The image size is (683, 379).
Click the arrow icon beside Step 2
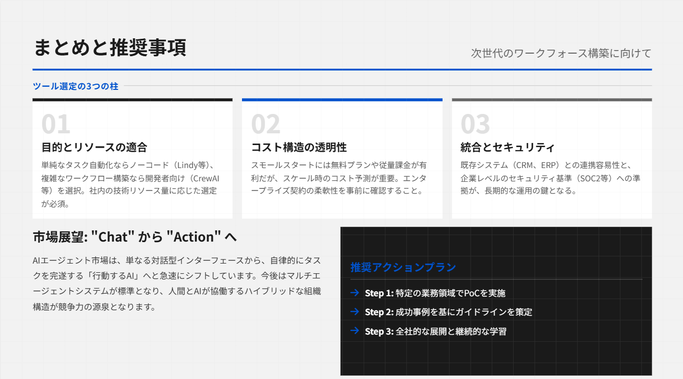(x=355, y=312)
